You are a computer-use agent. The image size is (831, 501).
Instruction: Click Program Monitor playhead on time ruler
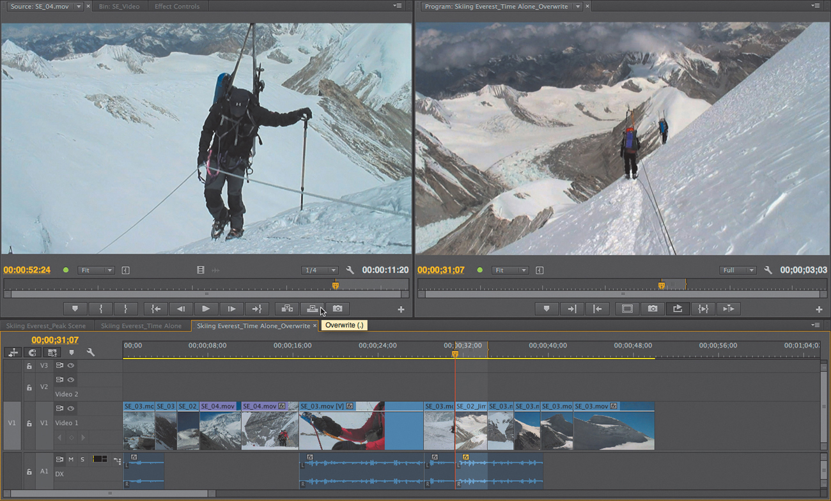click(x=662, y=286)
